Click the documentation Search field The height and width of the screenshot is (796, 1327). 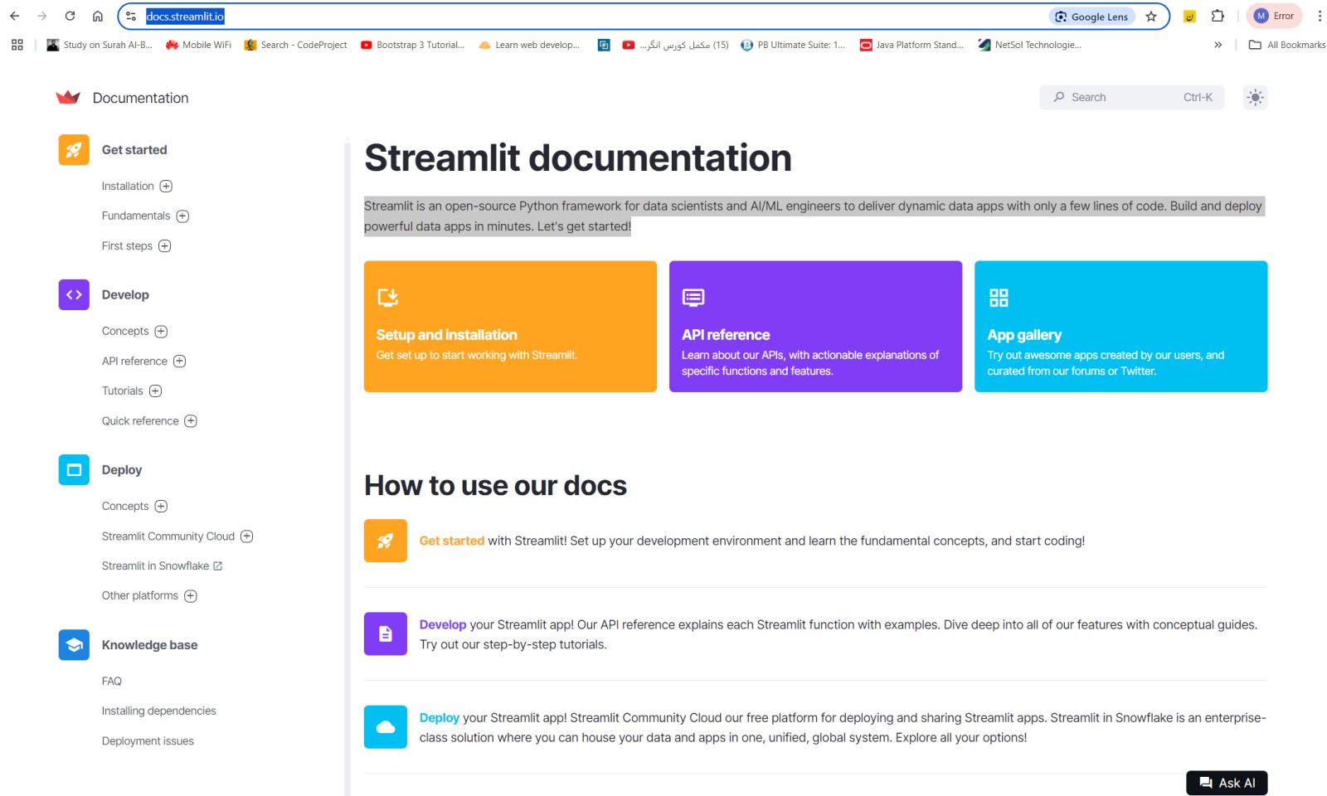click(x=1131, y=97)
